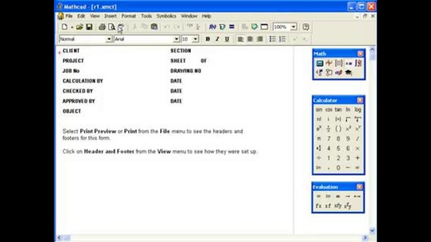Save the worksheet with the floppy icon
This screenshot has height=242, width=431.
click(89, 27)
